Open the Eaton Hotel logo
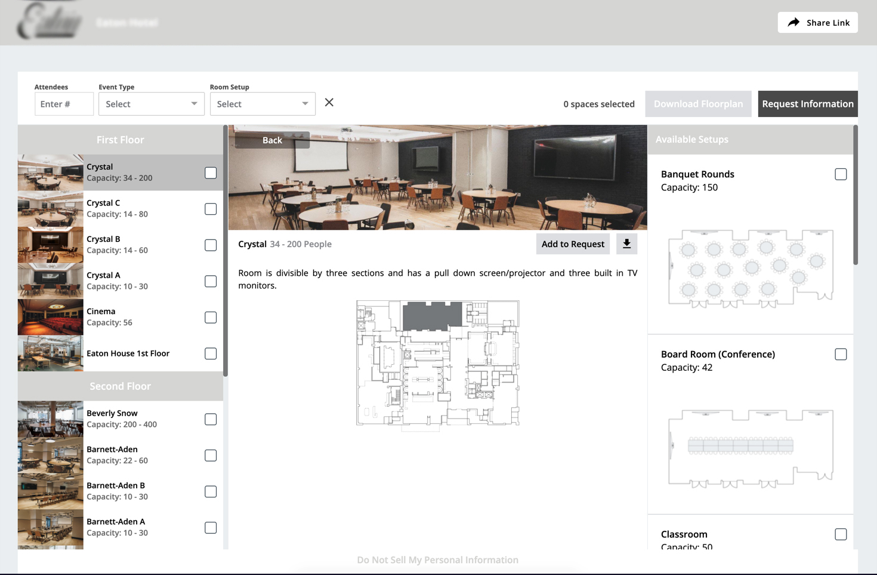 pos(50,22)
